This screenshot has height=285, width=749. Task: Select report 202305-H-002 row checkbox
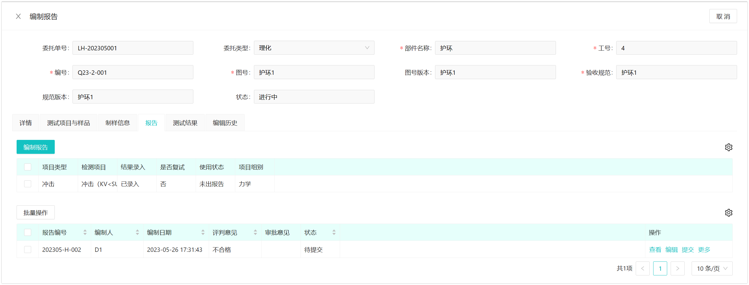coord(28,250)
